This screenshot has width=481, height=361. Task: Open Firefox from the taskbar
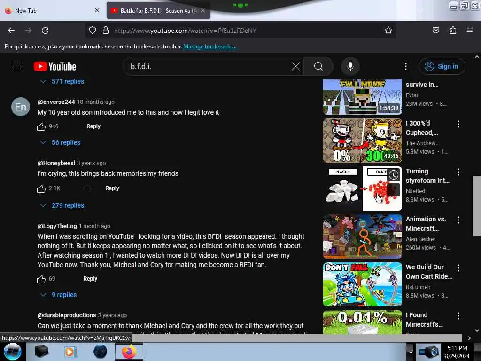click(129, 352)
